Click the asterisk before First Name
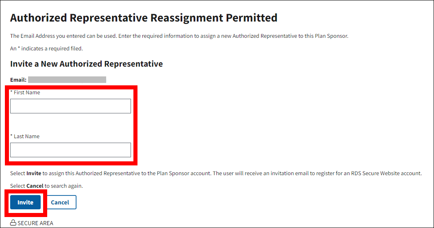The width and height of the screenshot is (434, 228). (11, 93)
